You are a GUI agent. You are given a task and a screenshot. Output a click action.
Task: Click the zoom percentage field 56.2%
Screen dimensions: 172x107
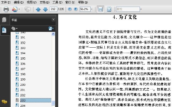tap(85, 9)
